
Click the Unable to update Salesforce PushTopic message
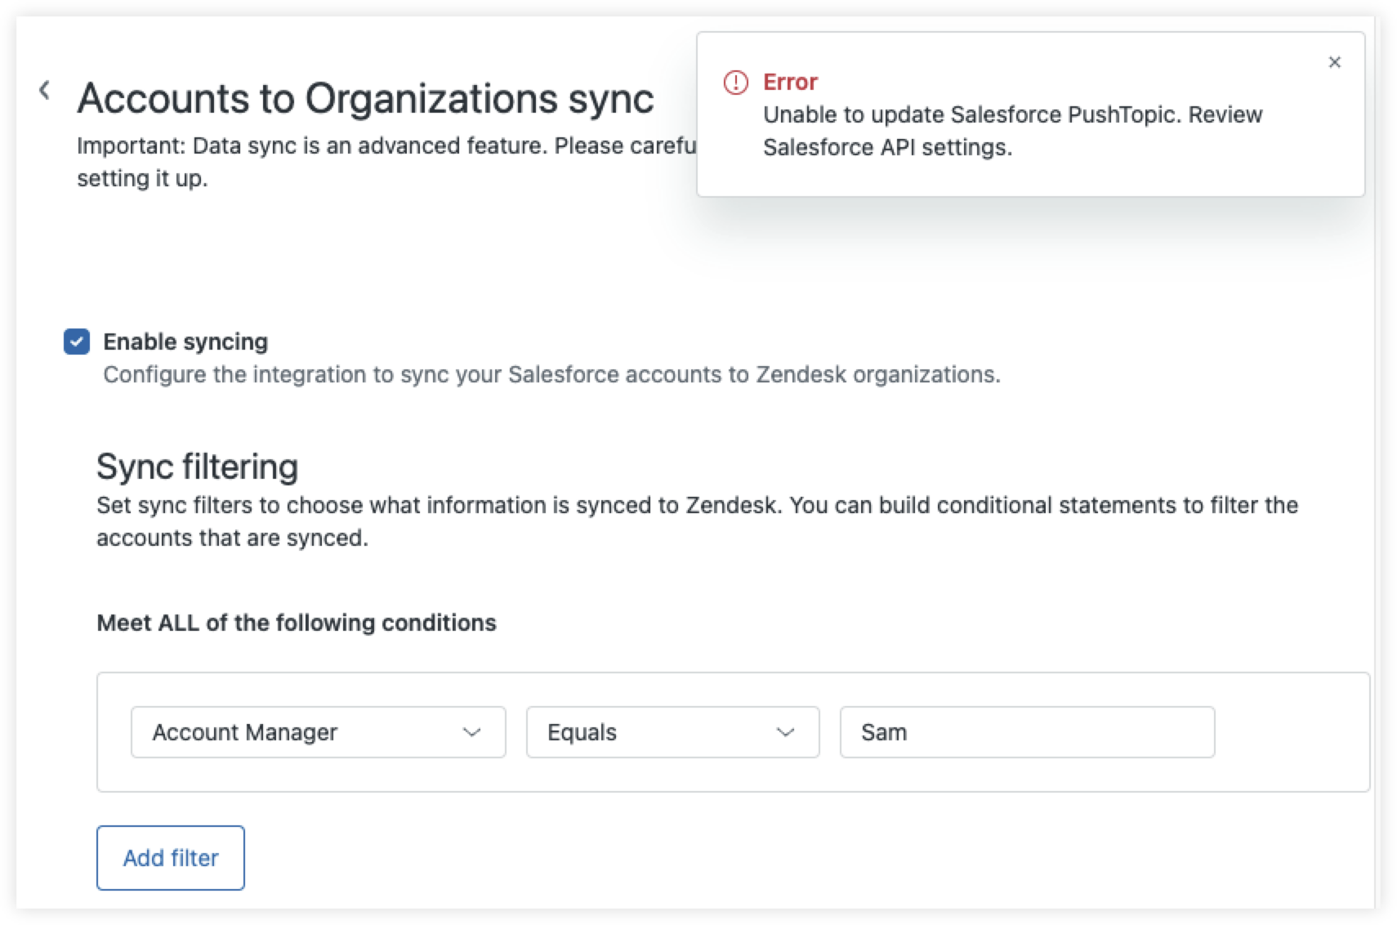click(x=1013, y=131)
